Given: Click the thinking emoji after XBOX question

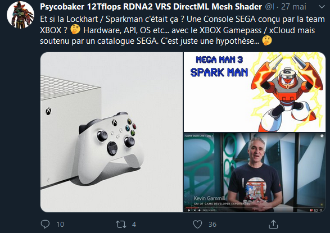Looking at the screenshot, I should (x=75, y=30).
